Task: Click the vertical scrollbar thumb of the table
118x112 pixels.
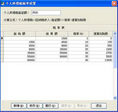Action: click(x=115, y=52)
